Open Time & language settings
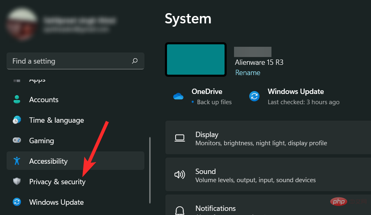 [76, 120]
